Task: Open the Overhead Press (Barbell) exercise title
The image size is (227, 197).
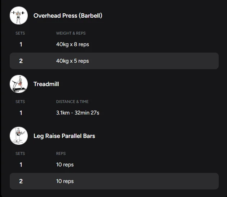Action: click(x=68, y=15)
